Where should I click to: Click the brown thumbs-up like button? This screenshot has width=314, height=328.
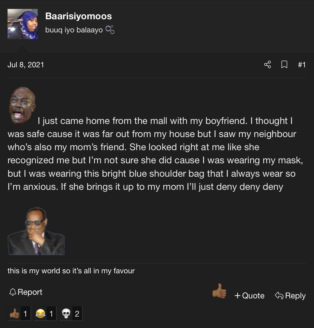click(219, 291)
